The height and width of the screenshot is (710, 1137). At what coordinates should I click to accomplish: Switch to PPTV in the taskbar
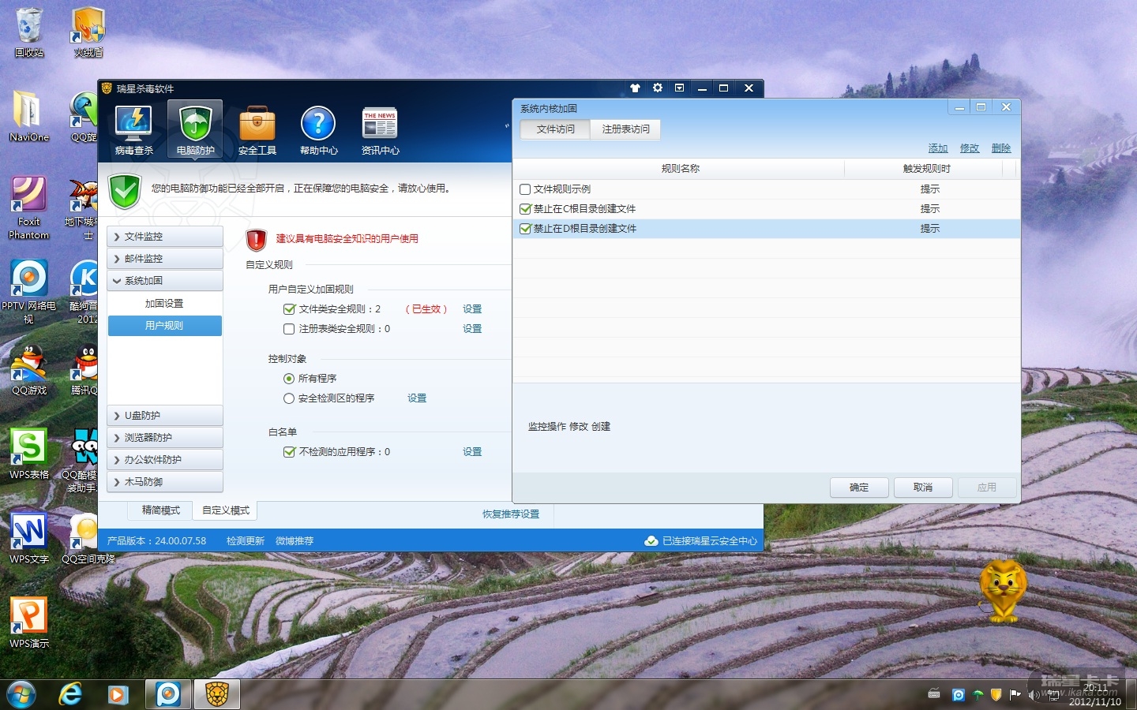pyautogui.click(x=168, y=694)
